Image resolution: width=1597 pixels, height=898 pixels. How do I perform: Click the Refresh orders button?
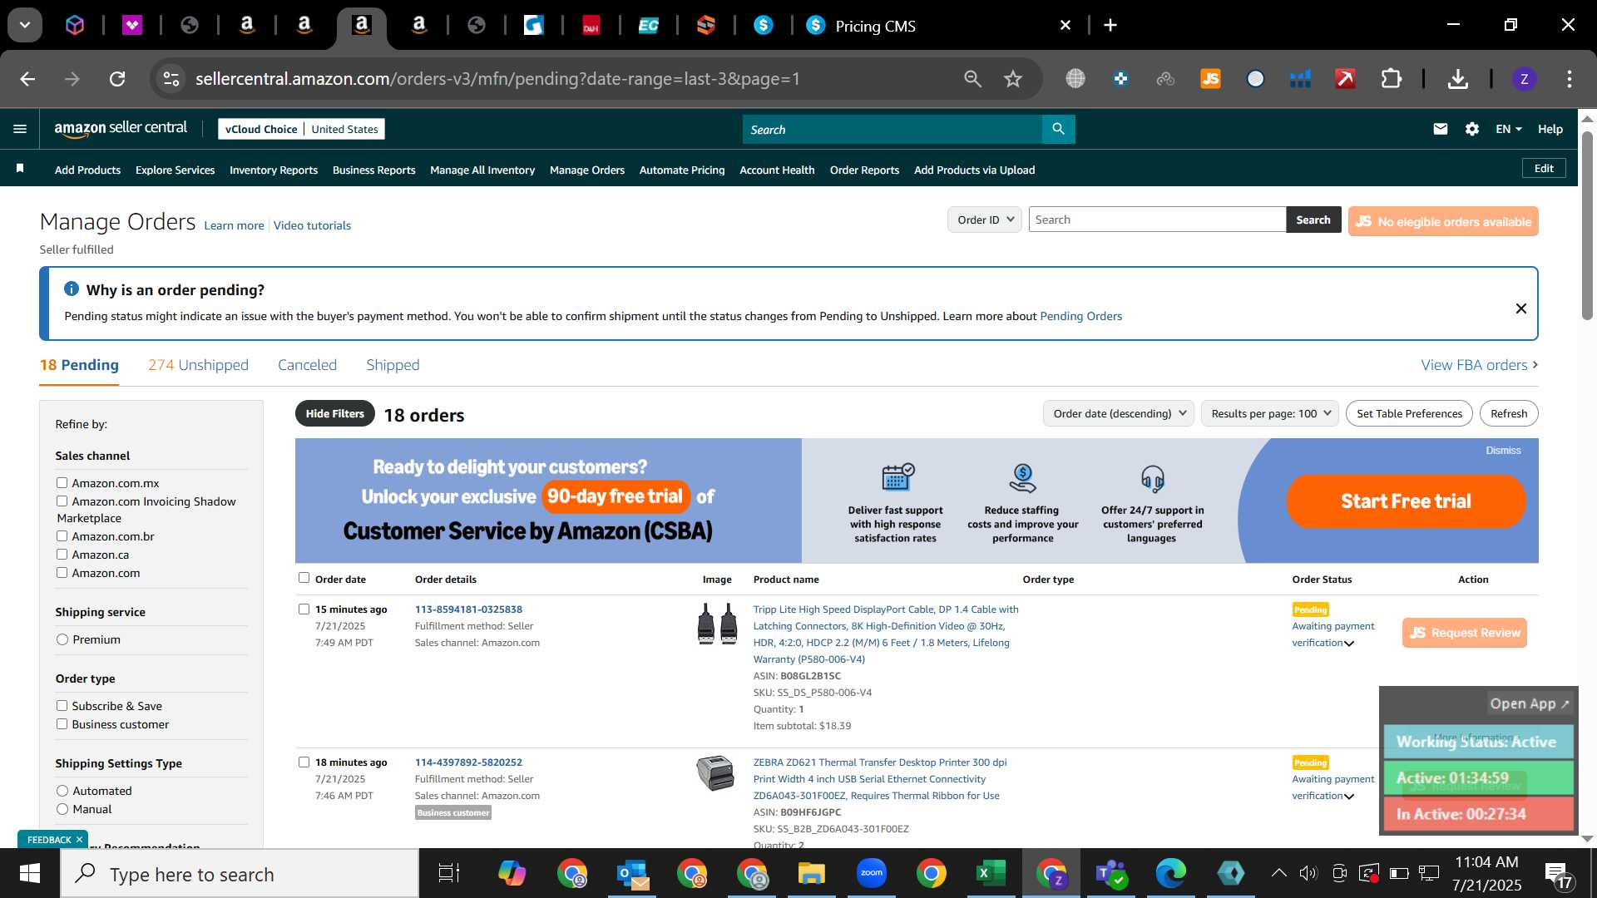(x=1509, y=413)
